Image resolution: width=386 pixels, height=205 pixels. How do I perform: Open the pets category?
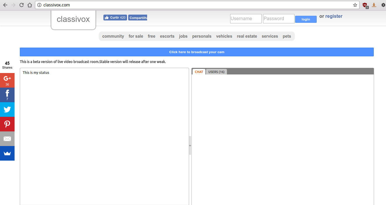(287, 36)
